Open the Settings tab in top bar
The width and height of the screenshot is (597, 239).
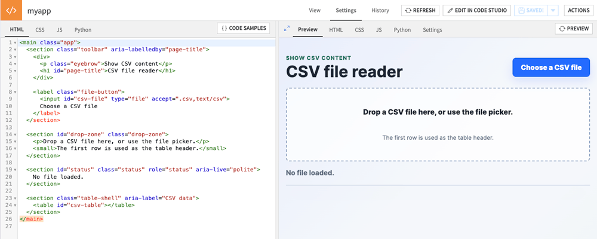coord(346,10)
